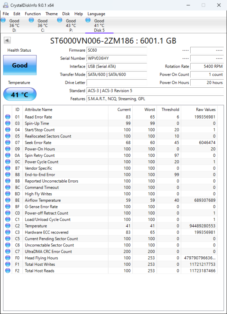Viewport: 227px width, 314px height.
Task: Select drive D: status icon
Action: [3, 20]
